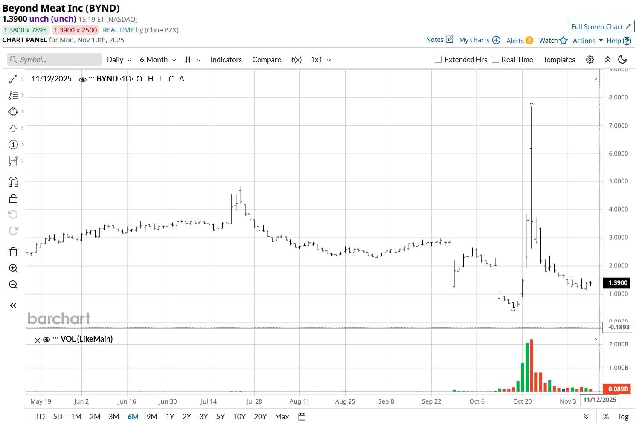Hide the VOL indicator

tap(46, 340)
